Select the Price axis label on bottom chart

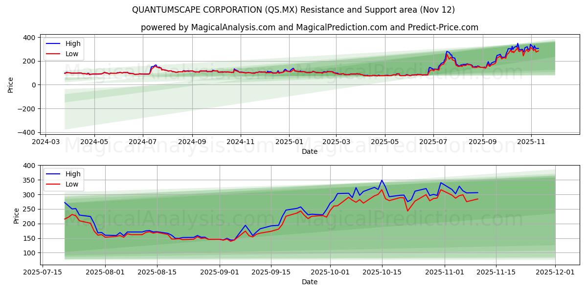point(14,215)
